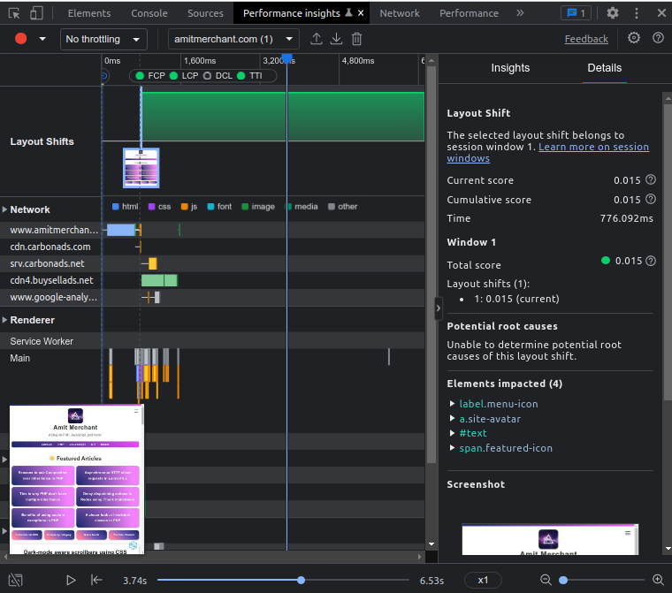Click the timeline horizontal scrollbar right arrow
The height and width of the screenshot is (593, 672).
point(420,557)
